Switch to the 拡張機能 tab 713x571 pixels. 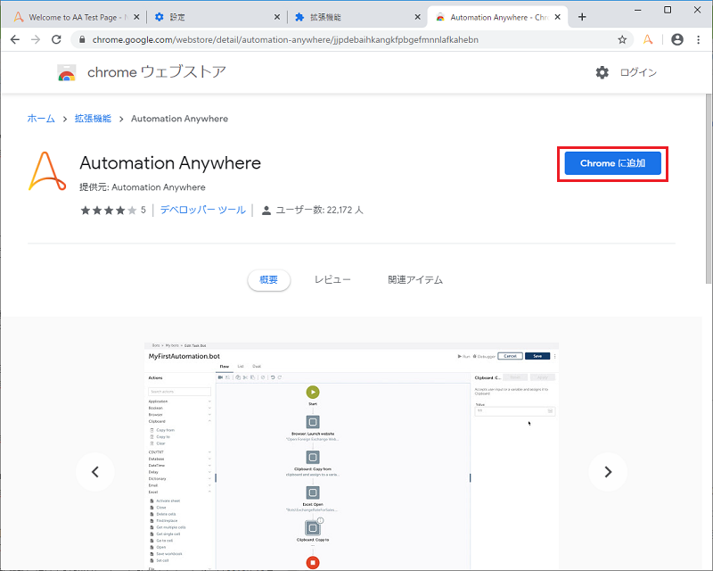click(357, 17)
